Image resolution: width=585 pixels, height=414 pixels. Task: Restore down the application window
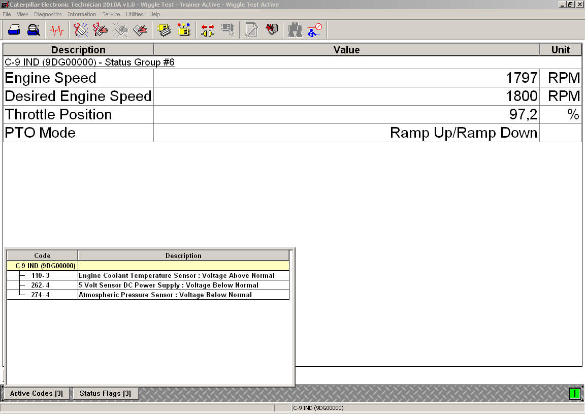[x=570, y=5]
